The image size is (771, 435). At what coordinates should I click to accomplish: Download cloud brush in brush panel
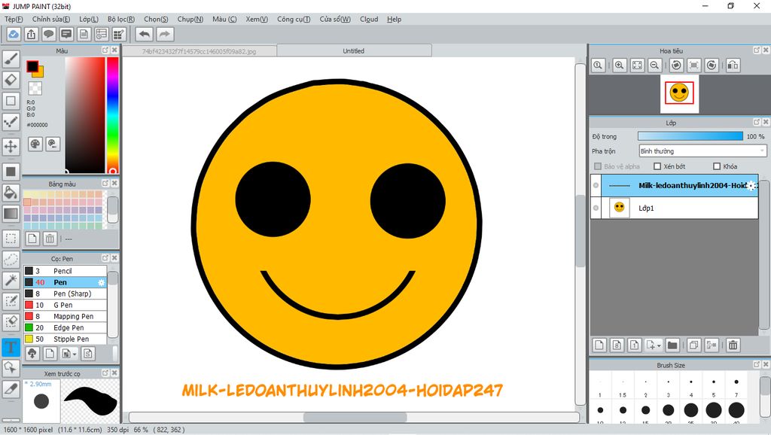tap(32, 354)
